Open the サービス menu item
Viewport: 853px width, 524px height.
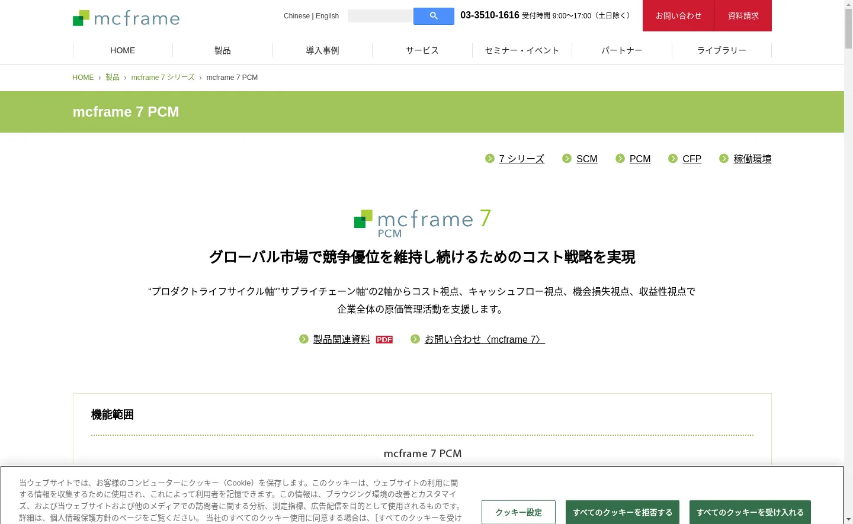pyautogui.click(x=422, y=50)
